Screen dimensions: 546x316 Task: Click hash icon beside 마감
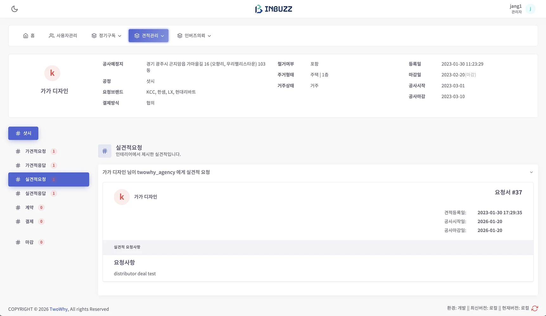(x=18, y=242)
